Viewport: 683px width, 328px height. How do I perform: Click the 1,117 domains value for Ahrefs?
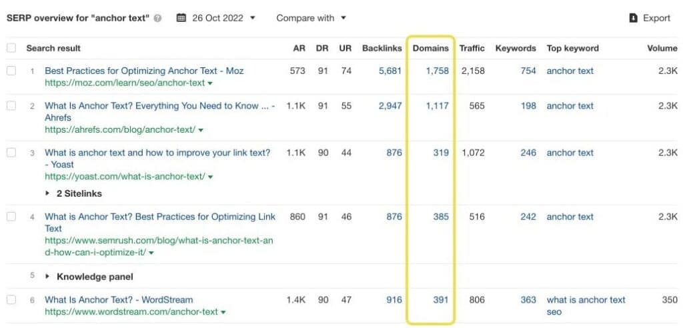coord(437,105)
